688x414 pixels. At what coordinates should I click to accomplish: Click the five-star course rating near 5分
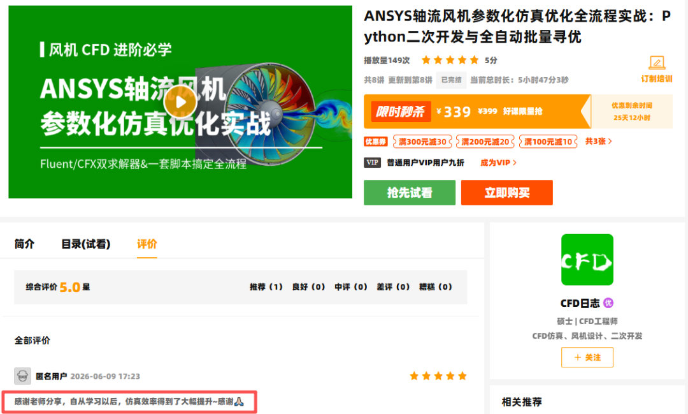pos(450,60)
